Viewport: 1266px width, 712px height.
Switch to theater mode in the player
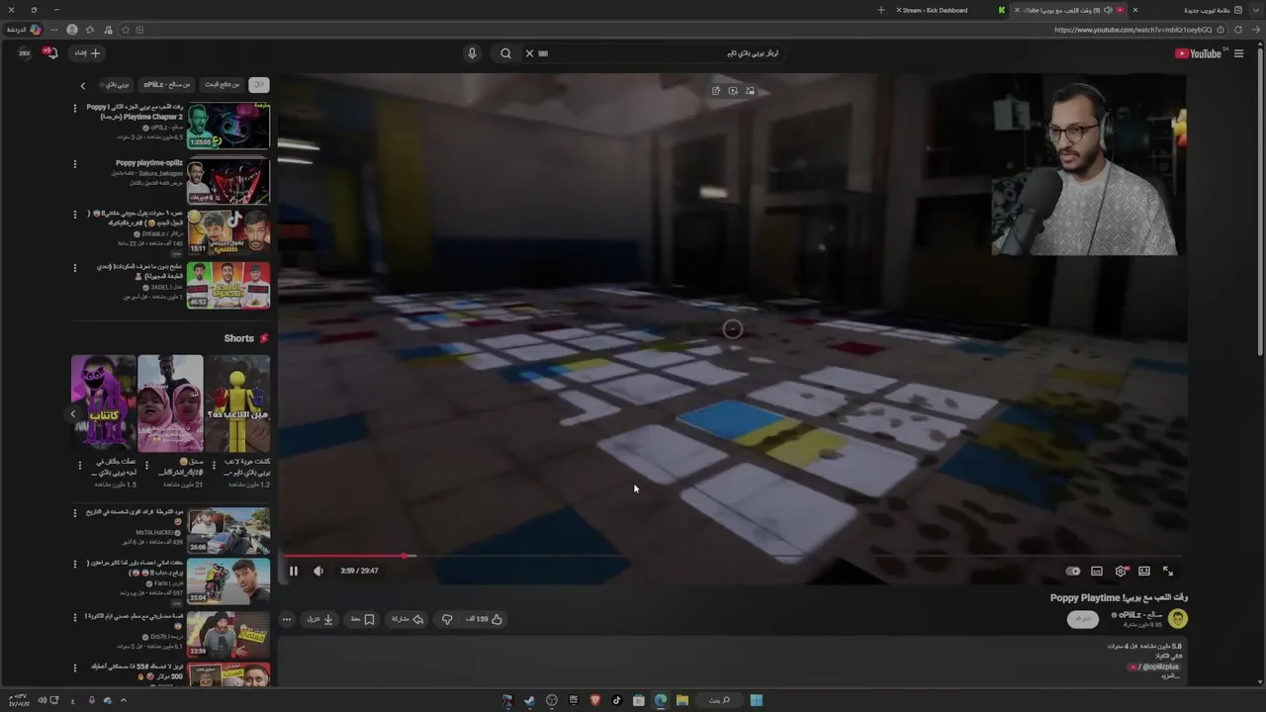tap(1144, 571)
